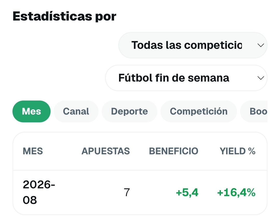This screenshot has width=280, height=219.
Task: Click the Fútbol fin de semana label text
Action: [x=174, y=78]
